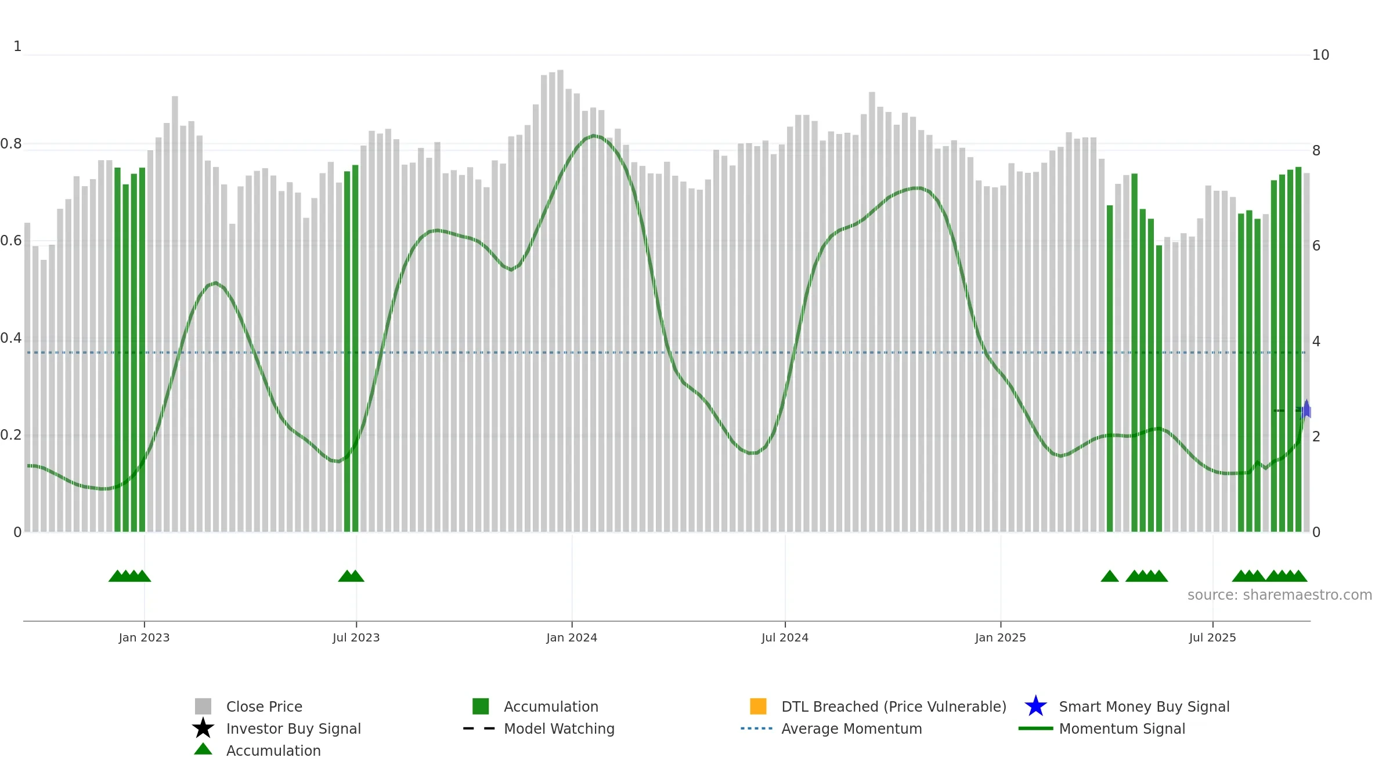This screenshot has width=1393, height=783.
Task: Click the orange DTL Breached legend swatch
Action: (x=758, y=706)
